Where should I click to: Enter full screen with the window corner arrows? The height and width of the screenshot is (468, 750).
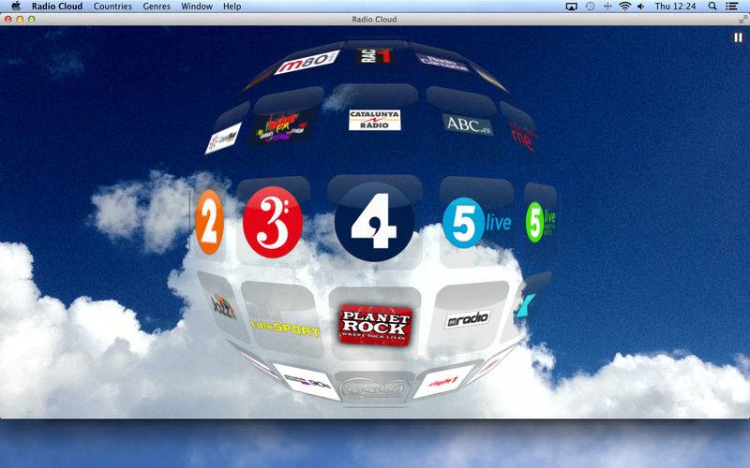pos(742,19)
